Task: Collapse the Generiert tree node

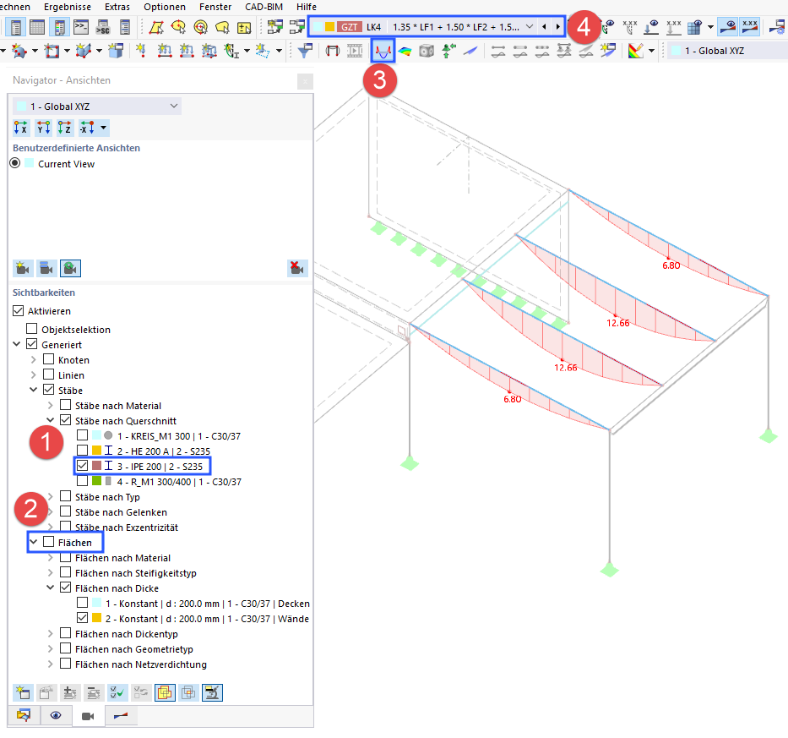Action: tap(17, 345)
